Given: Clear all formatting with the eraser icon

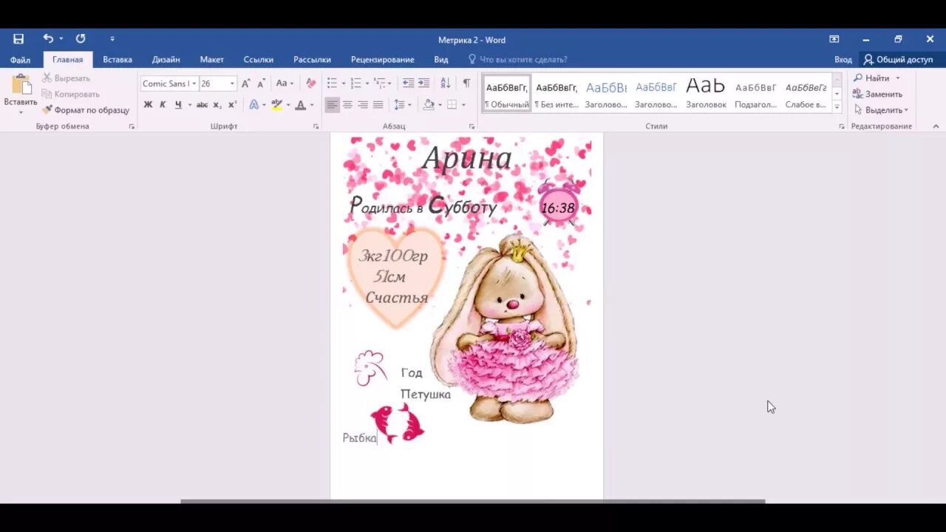Looking at the screenshot, I should click(x=311, y=83).
